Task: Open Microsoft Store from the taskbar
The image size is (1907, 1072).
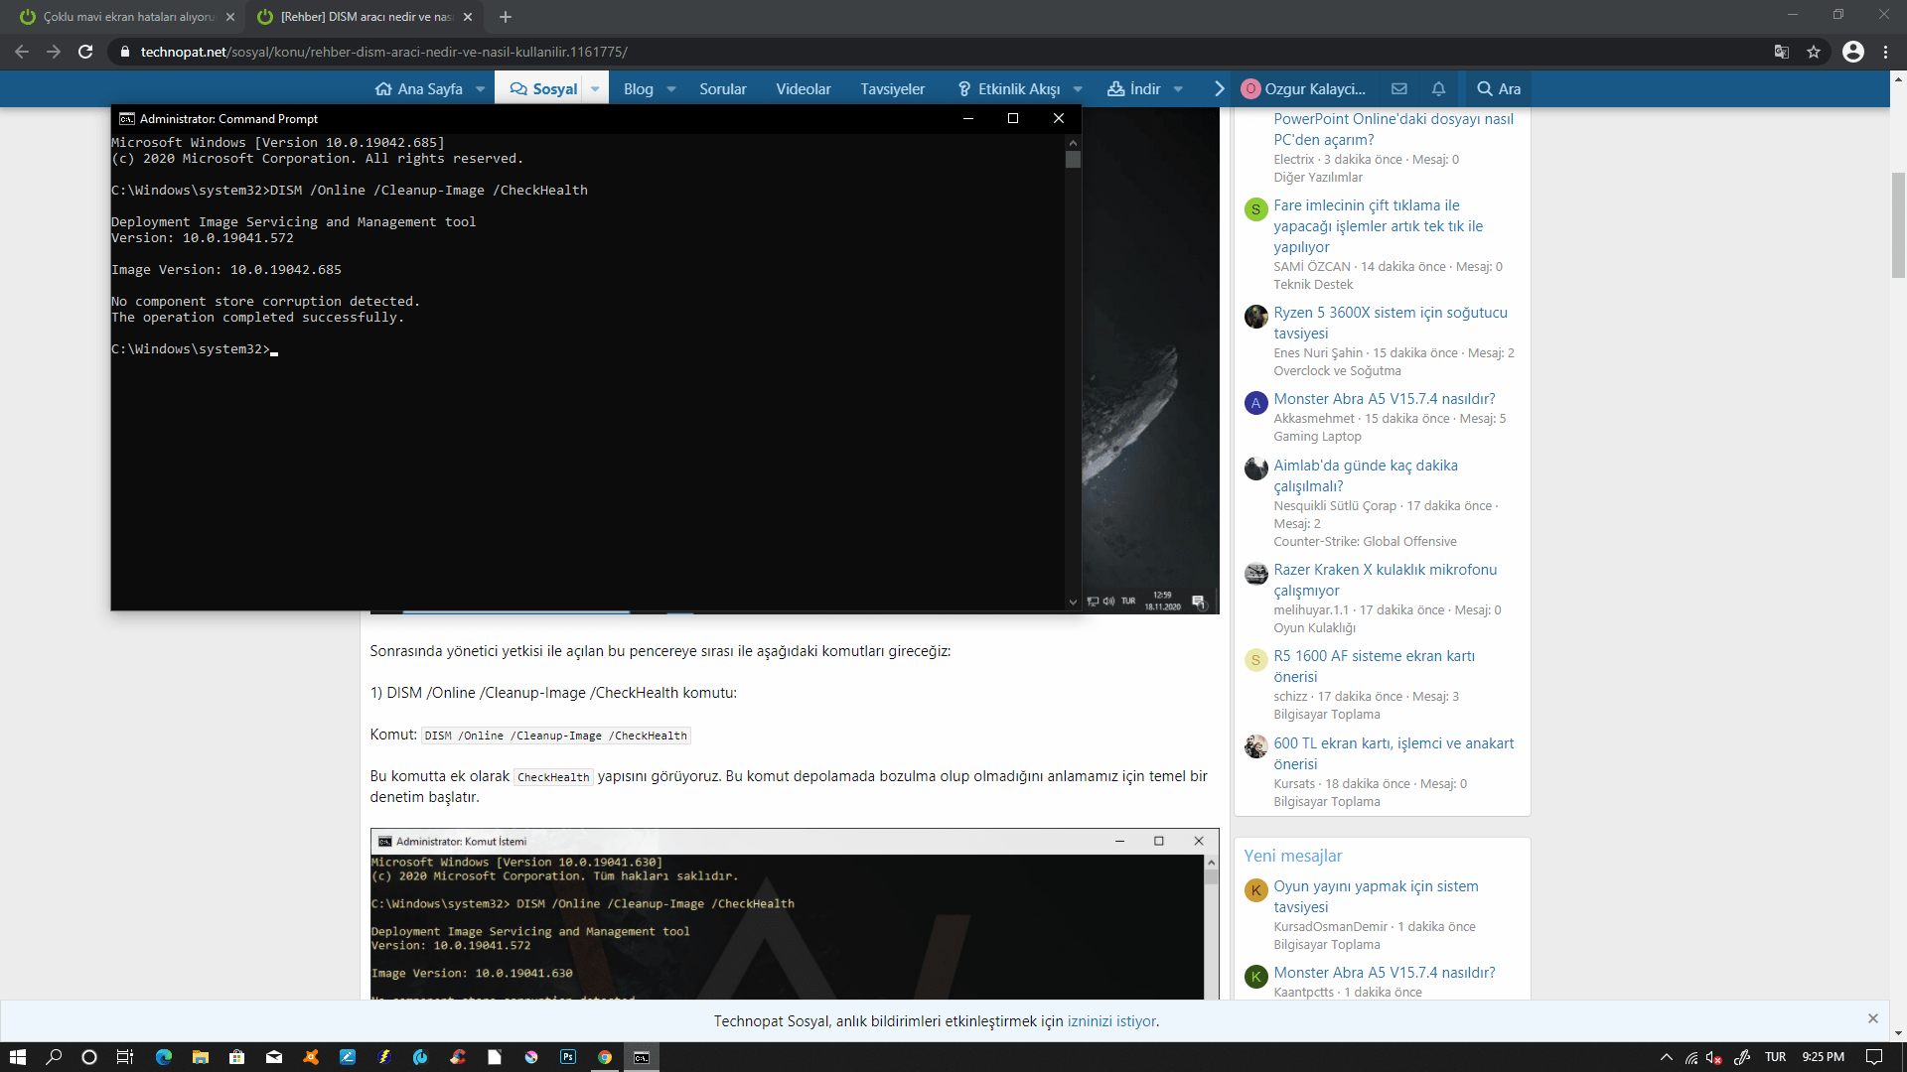Action: 237,1057
